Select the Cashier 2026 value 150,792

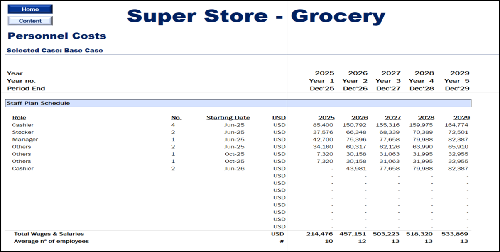tap(355, 125)
